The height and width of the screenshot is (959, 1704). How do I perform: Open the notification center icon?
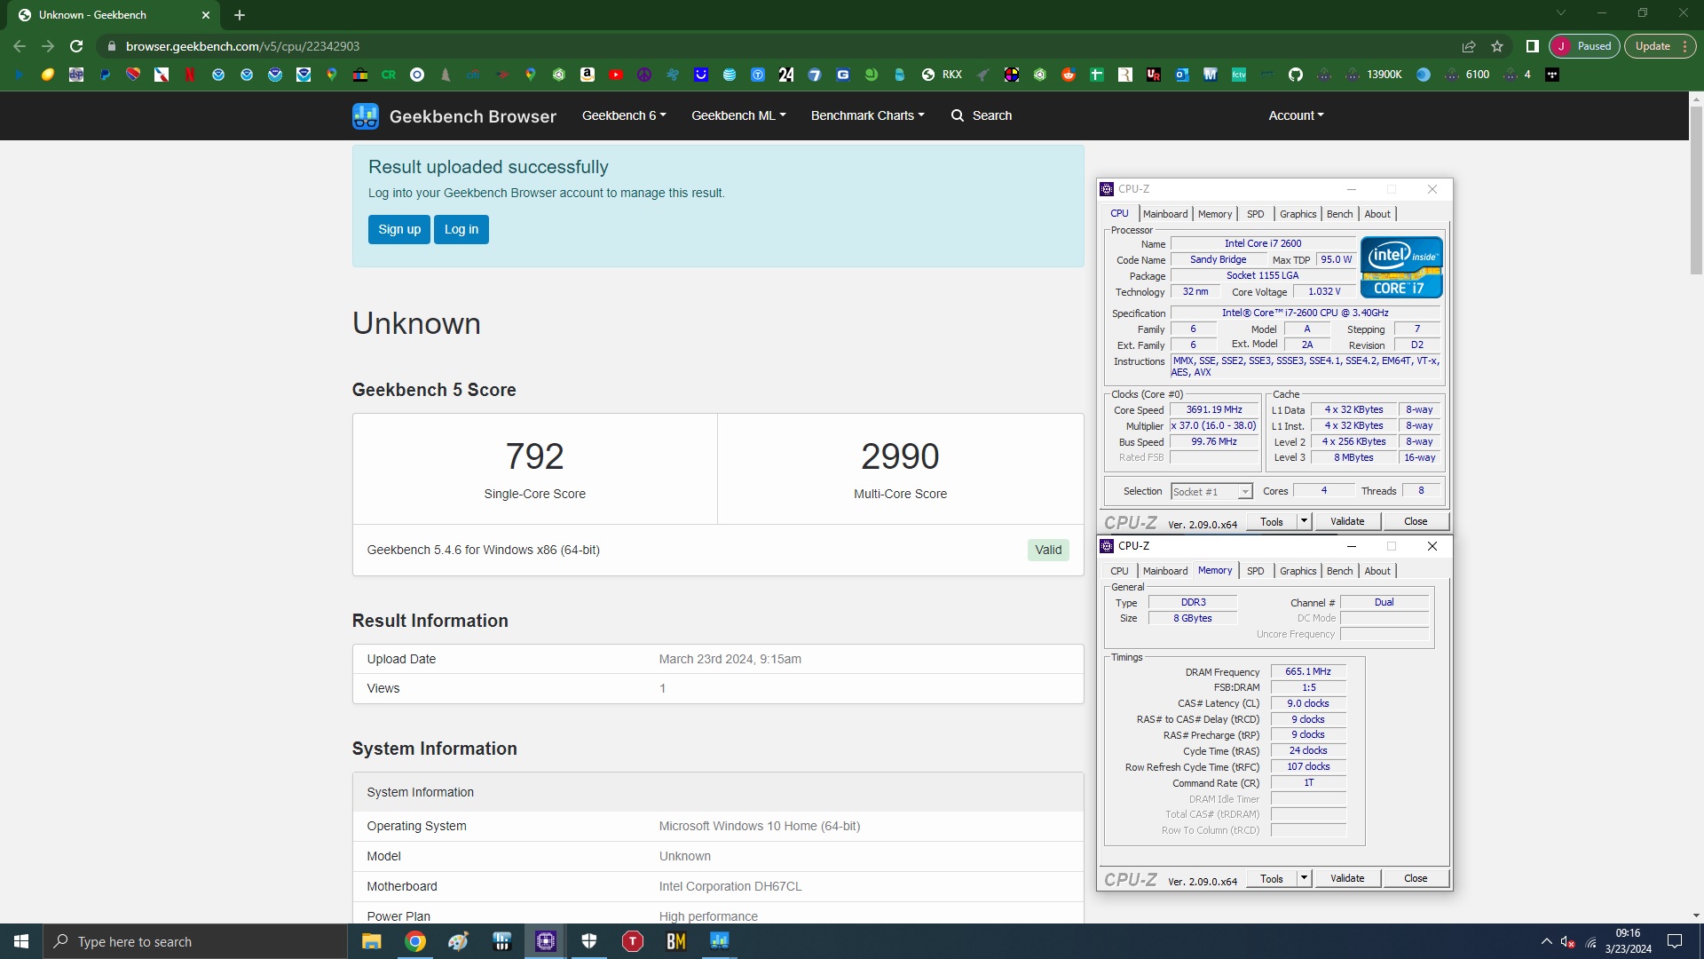point(1675,941)
